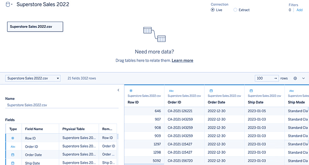Click the Rem... header in Fields table
This screenshot has height=165, width=309.
(x=107, y=129)
